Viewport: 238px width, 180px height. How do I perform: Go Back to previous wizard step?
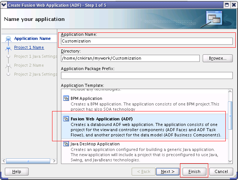click(144, 172)
